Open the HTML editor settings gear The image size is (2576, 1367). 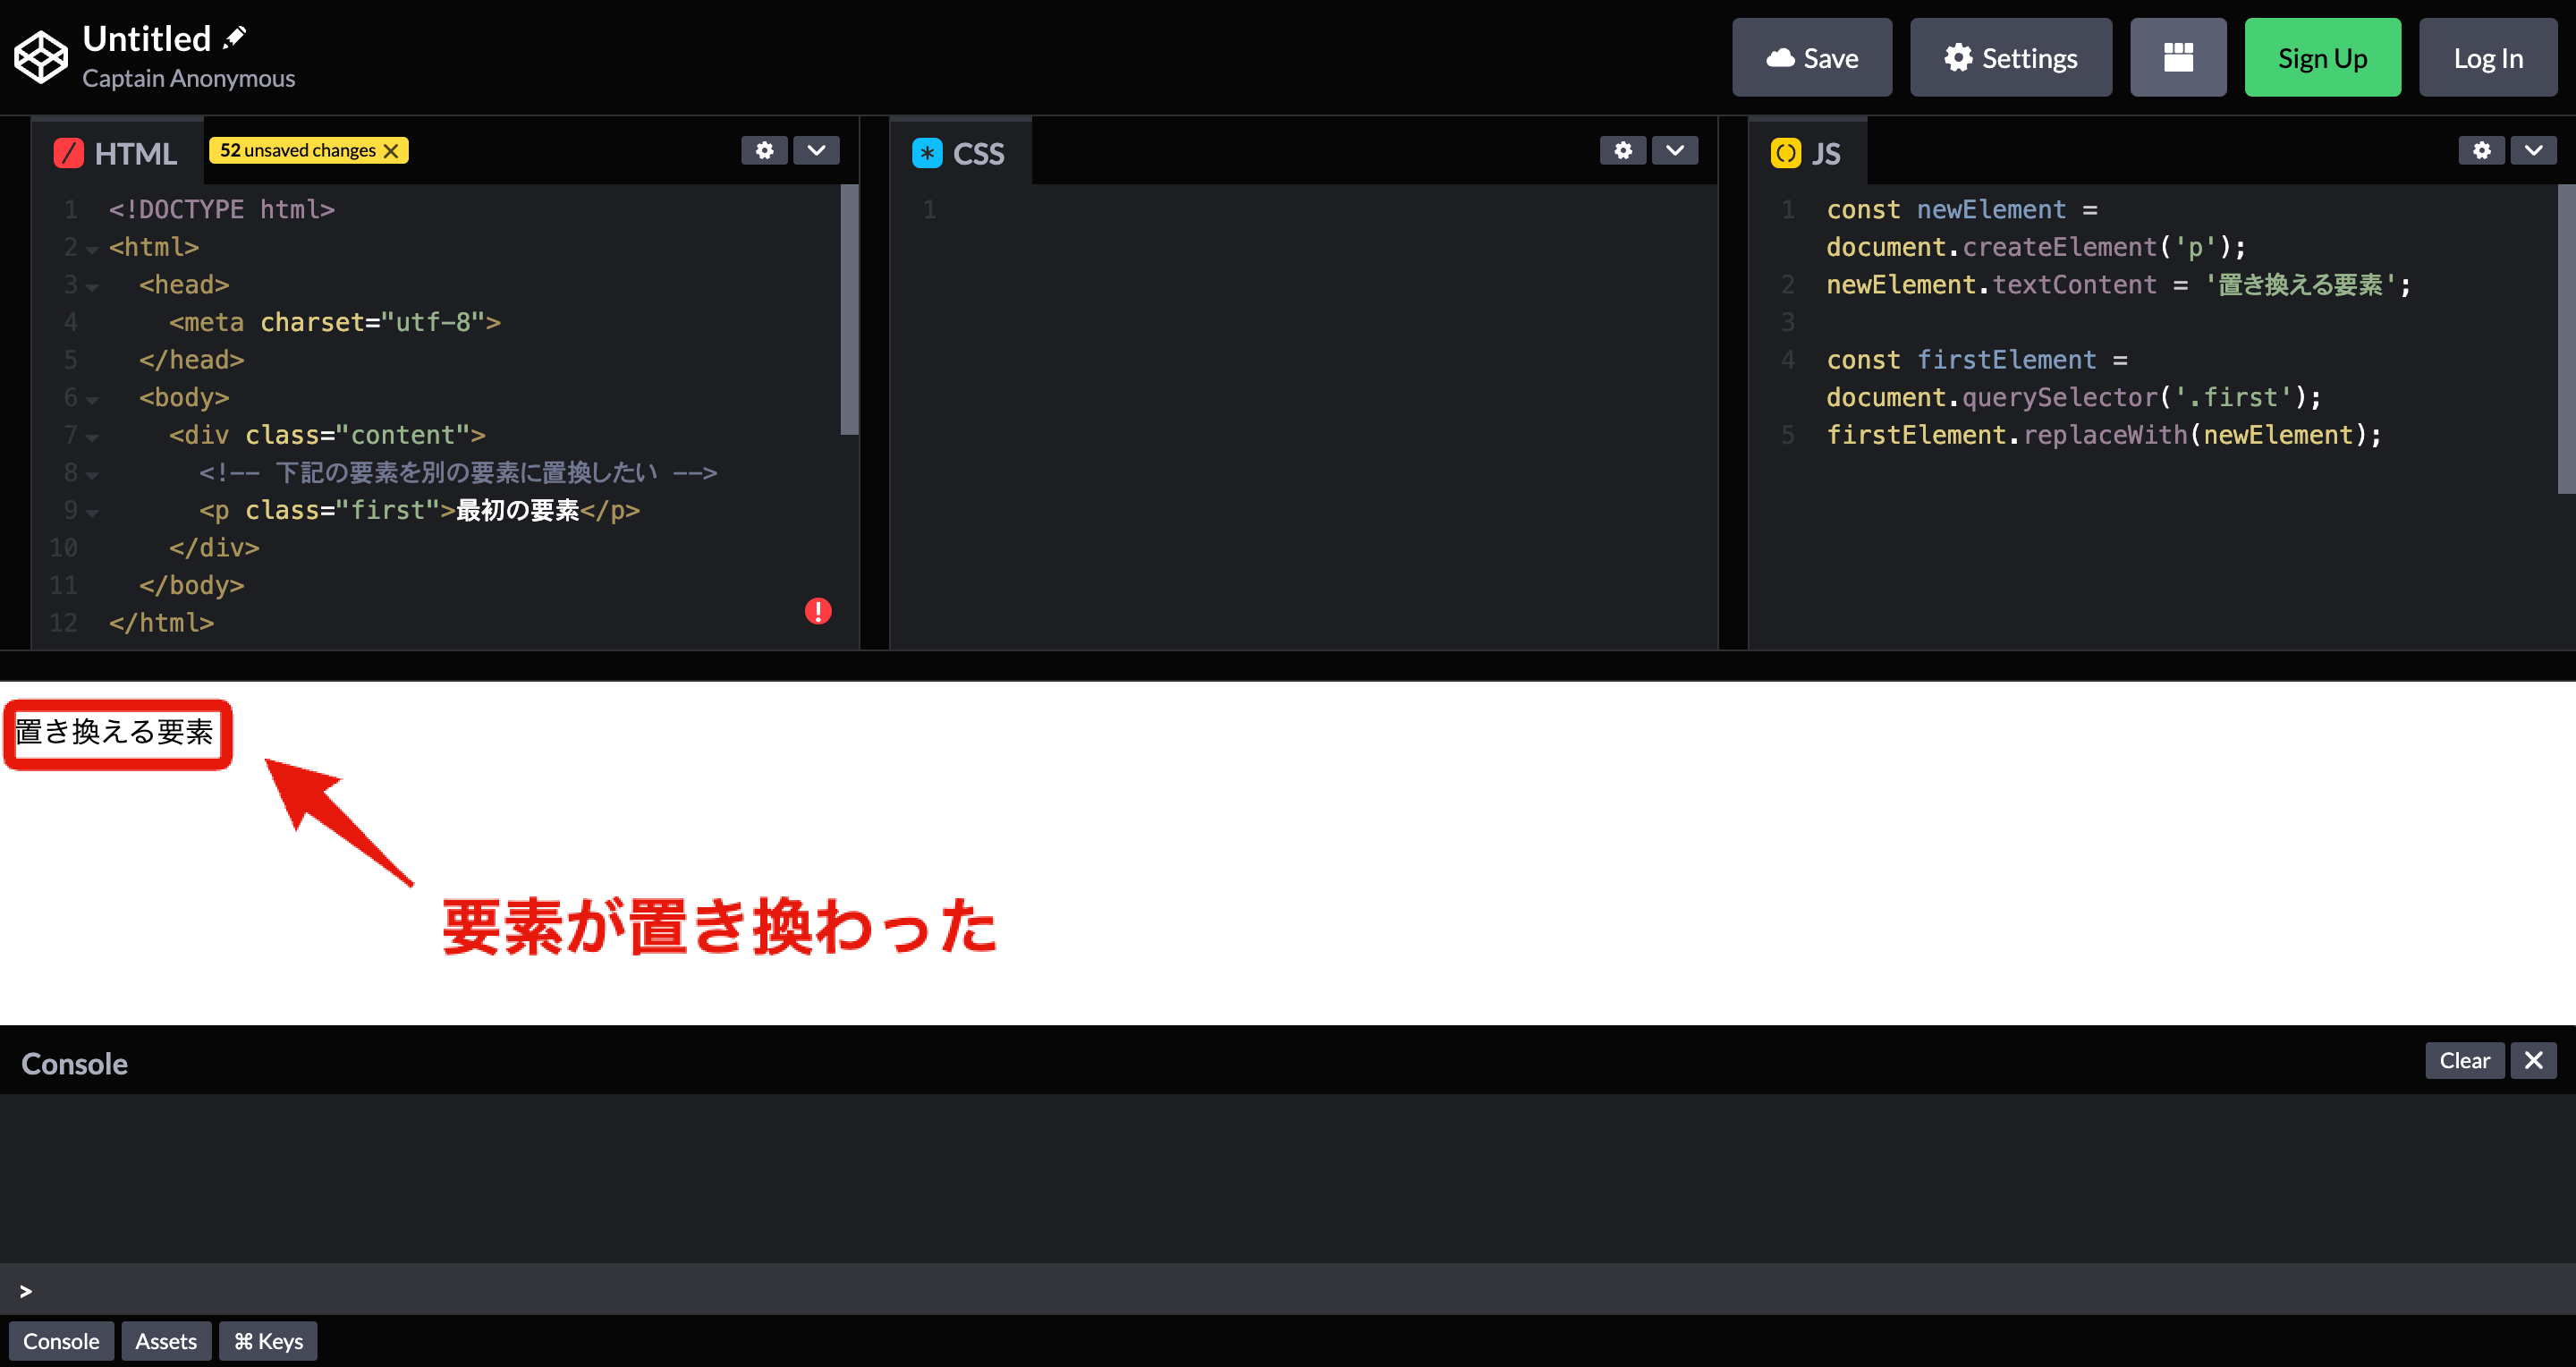(x=764, y=150)
